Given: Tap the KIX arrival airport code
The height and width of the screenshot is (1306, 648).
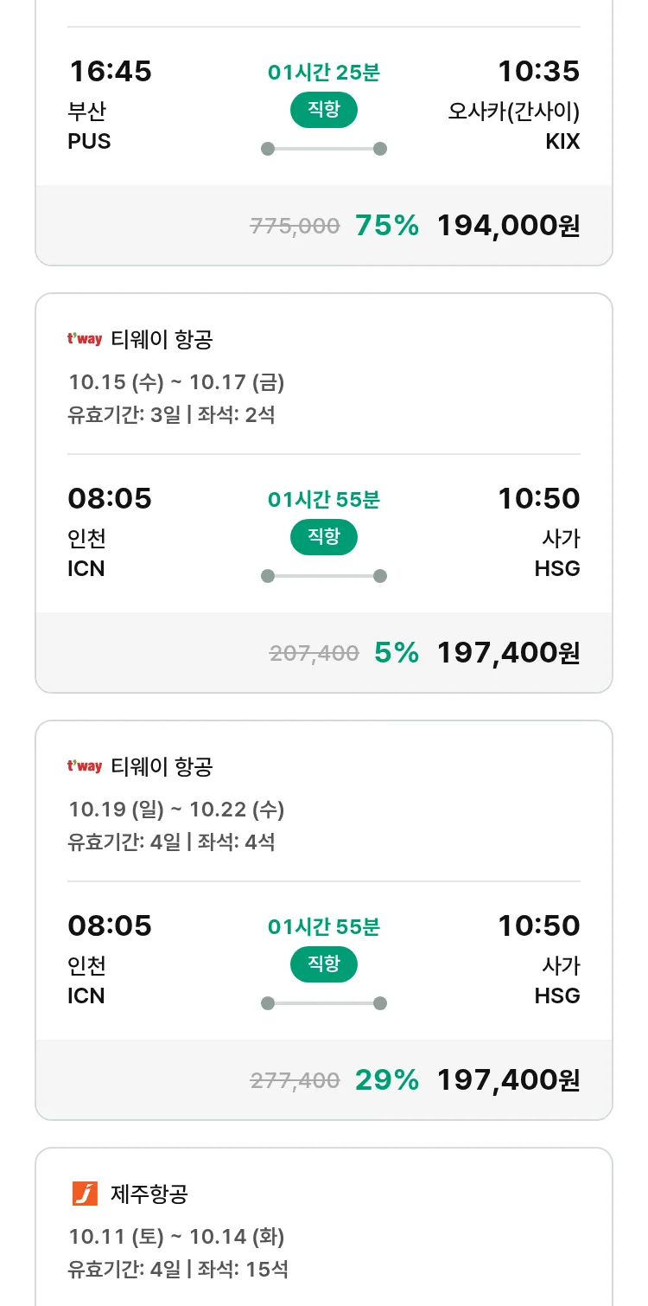Looking at the screenshot, I should point(562,141).
